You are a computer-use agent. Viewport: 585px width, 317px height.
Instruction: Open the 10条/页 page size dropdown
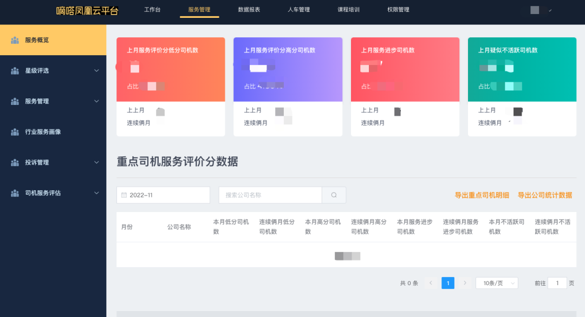[497, 283]
